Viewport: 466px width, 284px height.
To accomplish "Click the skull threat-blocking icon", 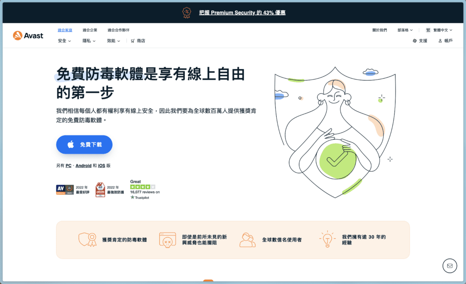I will point(168,239).
